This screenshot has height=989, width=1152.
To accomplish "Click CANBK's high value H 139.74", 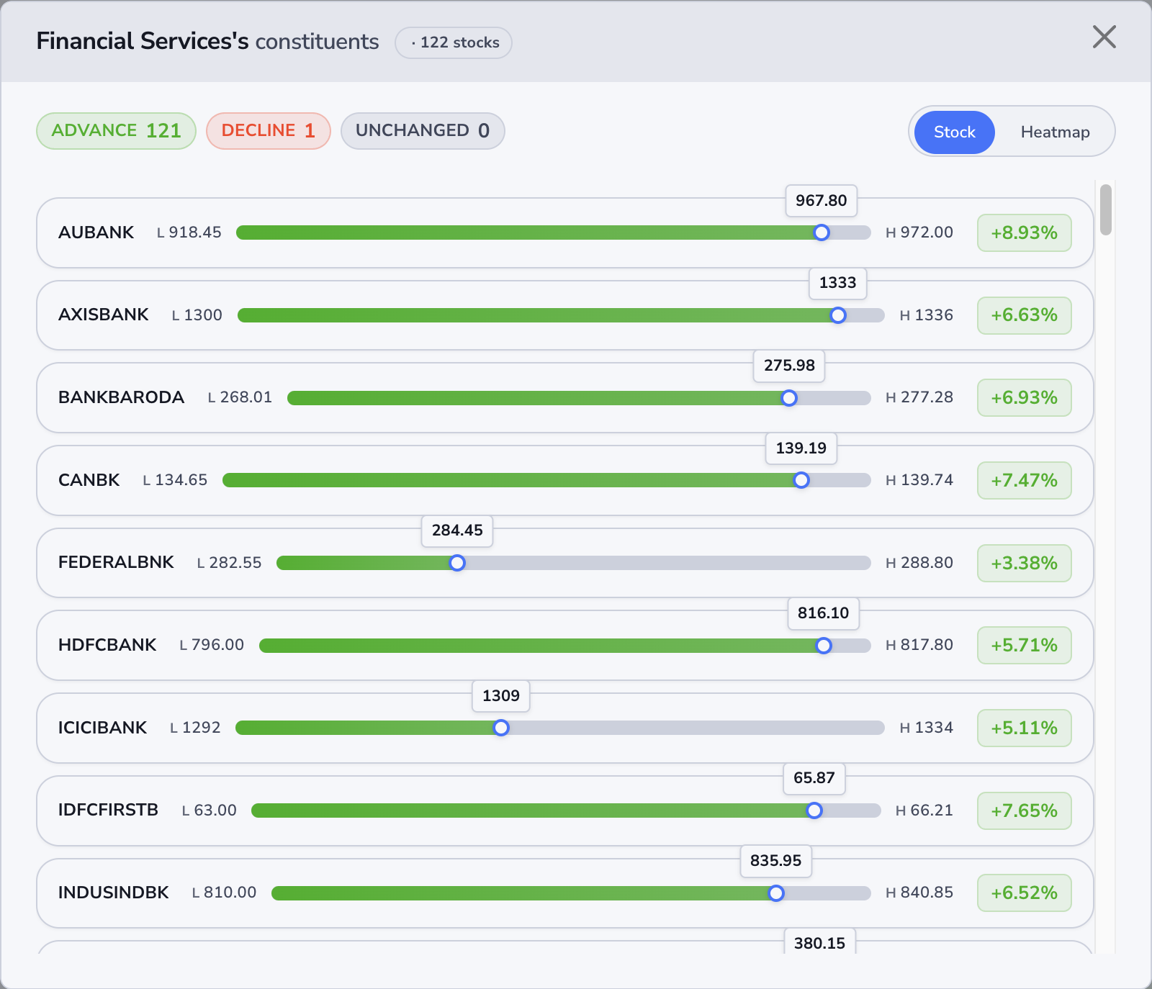I will 919,480.
